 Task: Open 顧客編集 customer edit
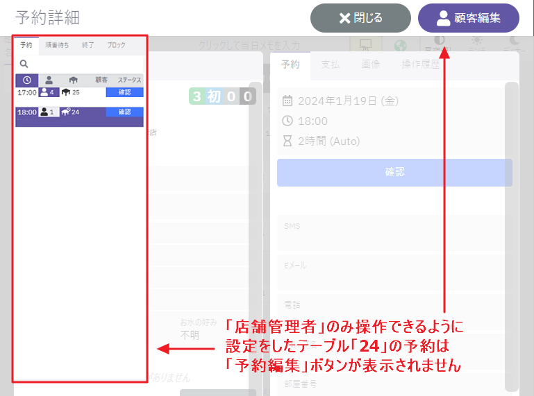pyautogui.click(x=468, y=18)
